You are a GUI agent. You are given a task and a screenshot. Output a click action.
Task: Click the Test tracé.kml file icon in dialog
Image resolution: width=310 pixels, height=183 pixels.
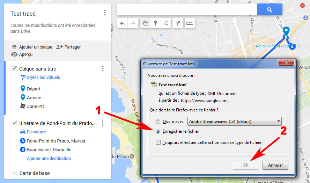(154, 85)
